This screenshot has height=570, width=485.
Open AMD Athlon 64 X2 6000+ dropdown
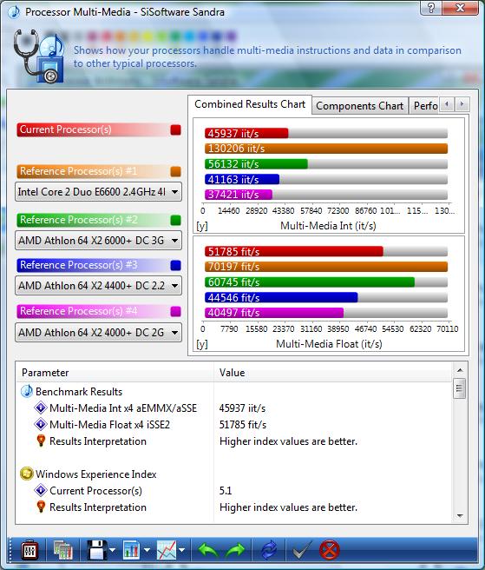98,241
